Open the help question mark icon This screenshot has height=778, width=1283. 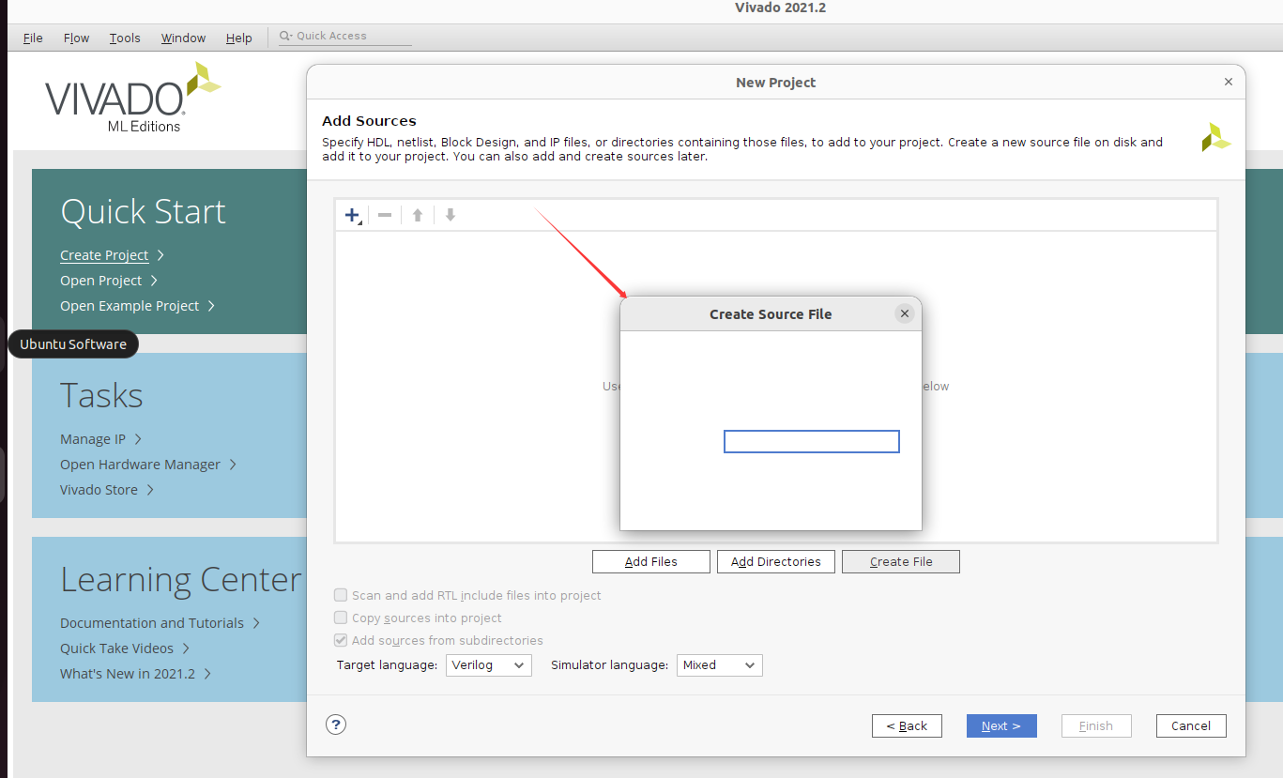point(336,725)
